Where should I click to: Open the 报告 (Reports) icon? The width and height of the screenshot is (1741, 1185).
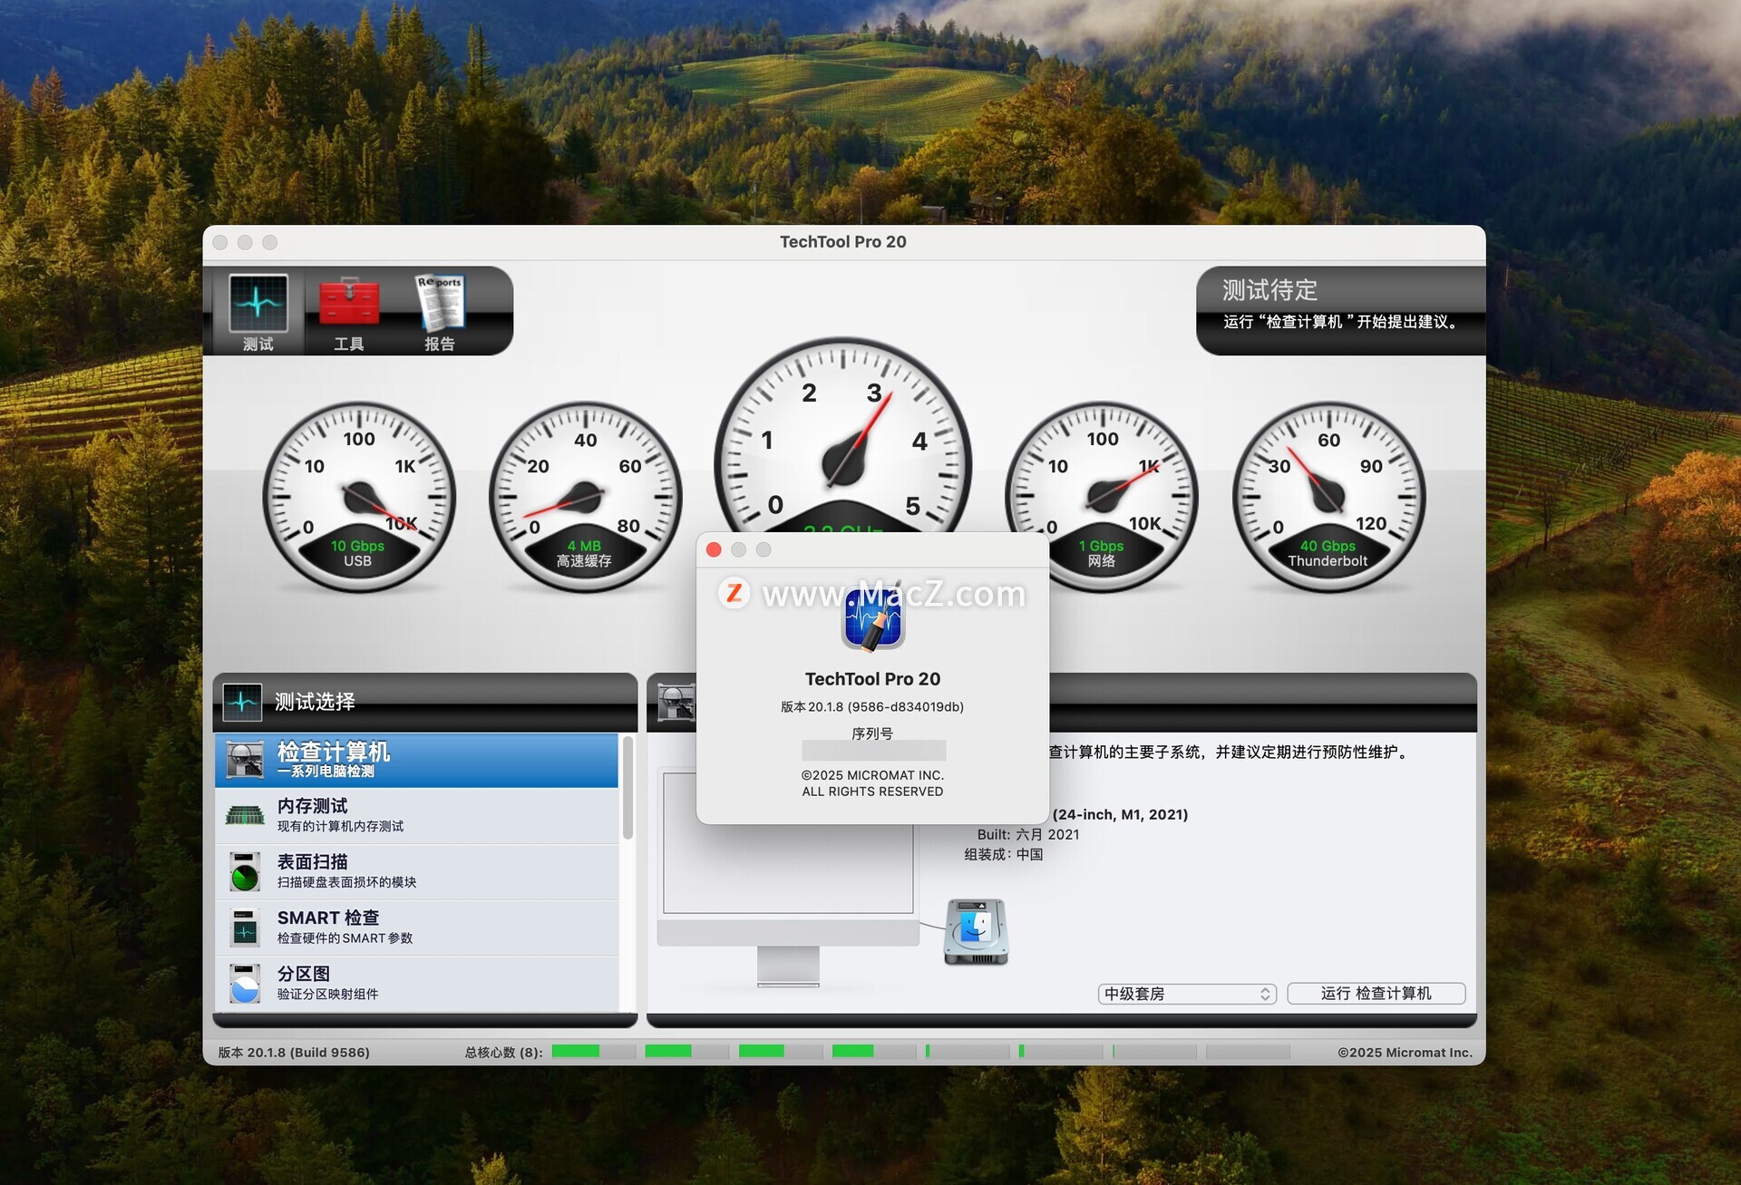[x=440, y=313]
